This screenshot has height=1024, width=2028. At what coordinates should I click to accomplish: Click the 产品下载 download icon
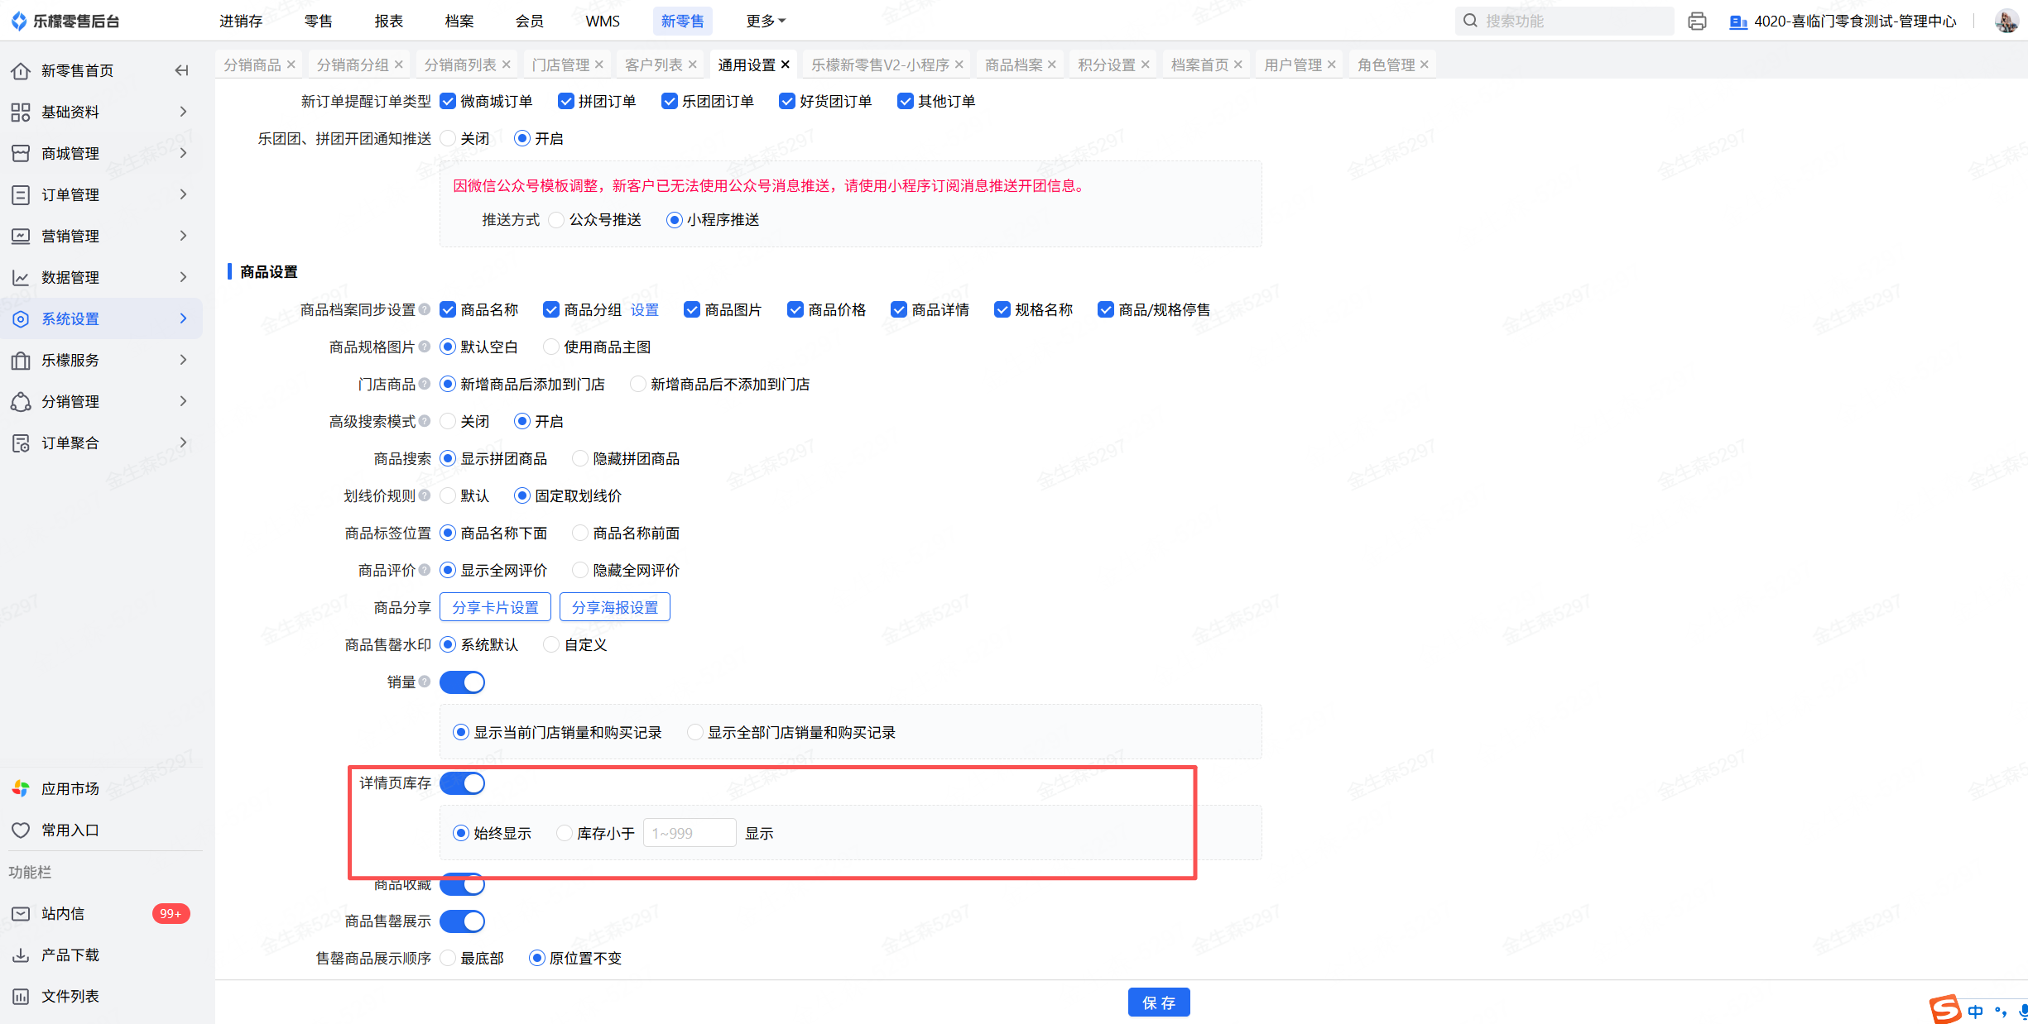[21, 955]
